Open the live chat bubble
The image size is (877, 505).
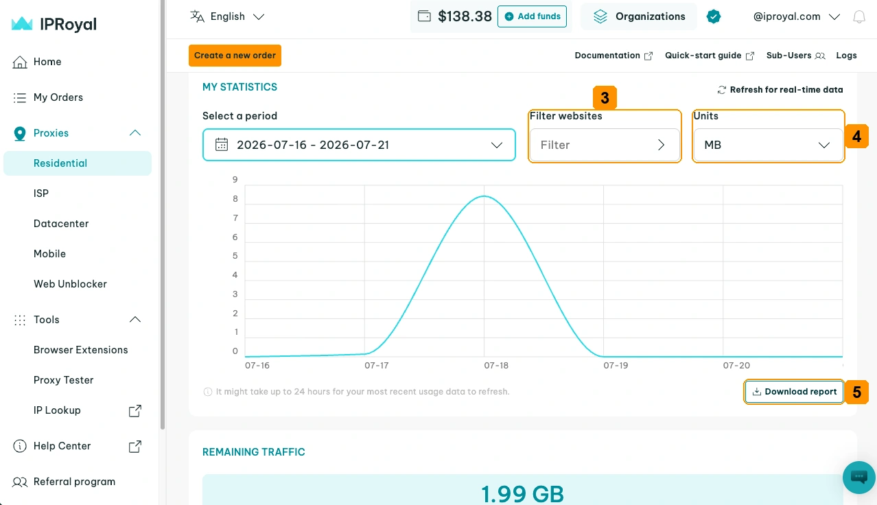point(858,477)
